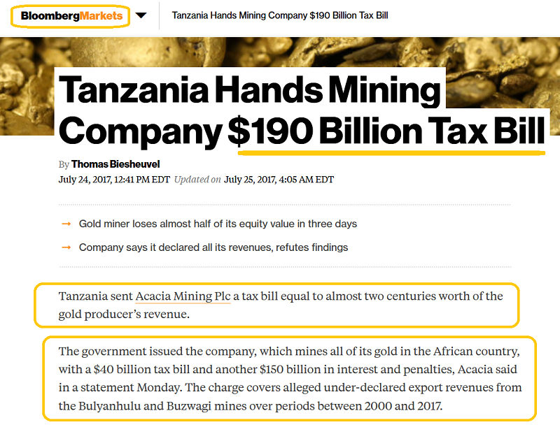Select the "Company says it declared" bullet text
560x427 pixels.
click(x=213, y=247)
